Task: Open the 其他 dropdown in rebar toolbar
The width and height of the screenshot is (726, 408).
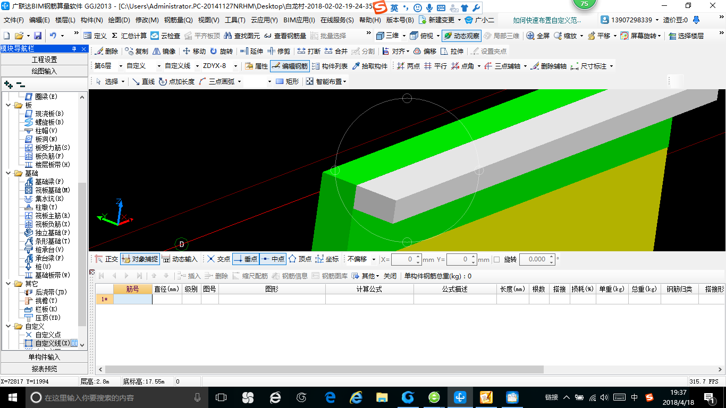Action: coord(366,276)
